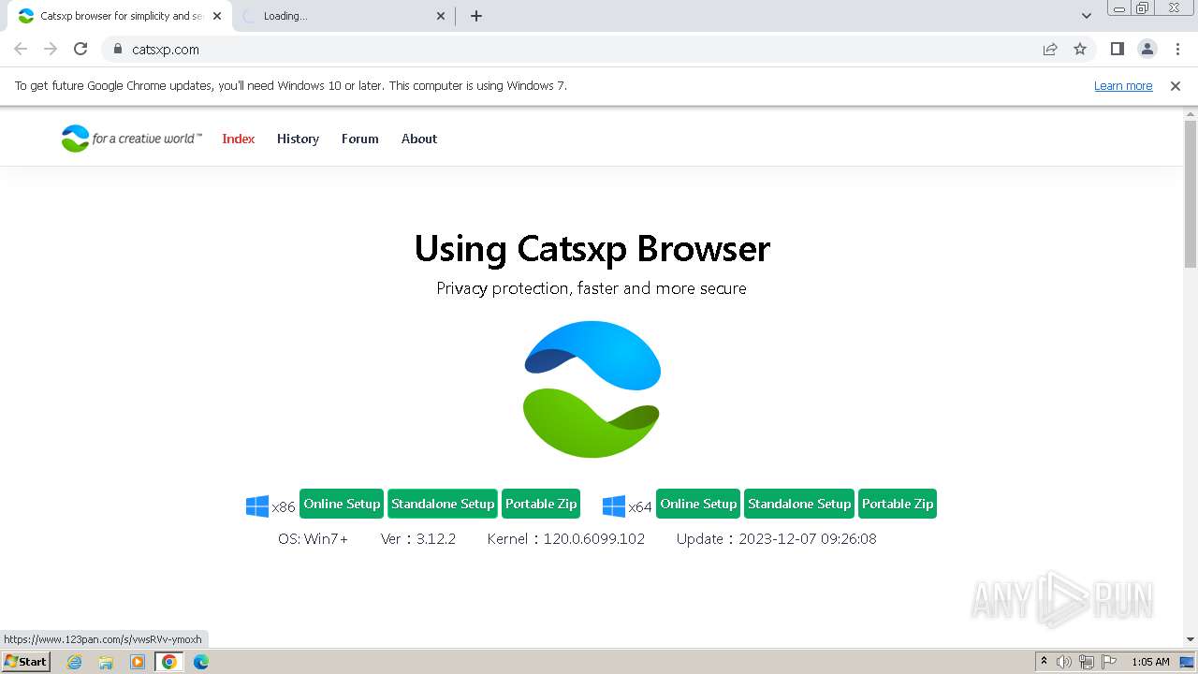
Task: Click the scrollbar up arrow
Action: coord(1191,114)
